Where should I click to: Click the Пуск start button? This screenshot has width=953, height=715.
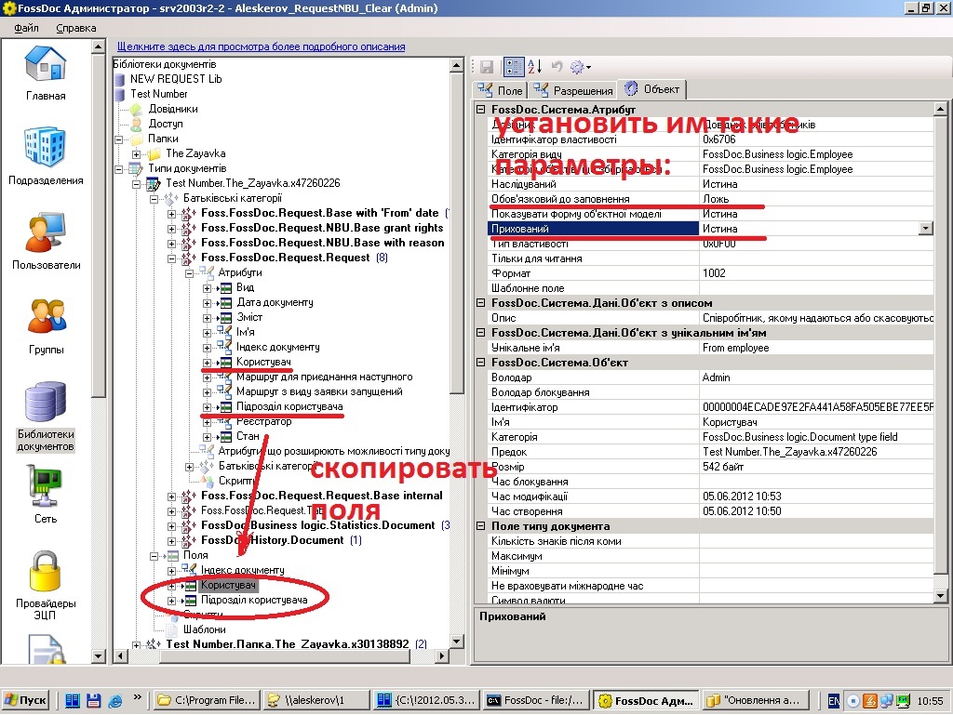pos(26,700)
